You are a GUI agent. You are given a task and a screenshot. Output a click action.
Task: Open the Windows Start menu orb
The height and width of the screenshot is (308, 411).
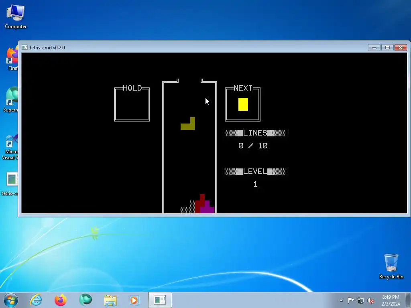(x=11, y=300)
